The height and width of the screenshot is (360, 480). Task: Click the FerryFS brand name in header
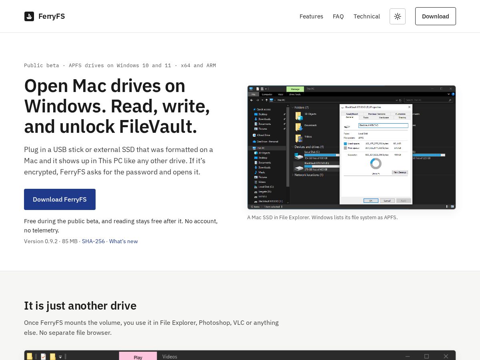pos(52,16)
